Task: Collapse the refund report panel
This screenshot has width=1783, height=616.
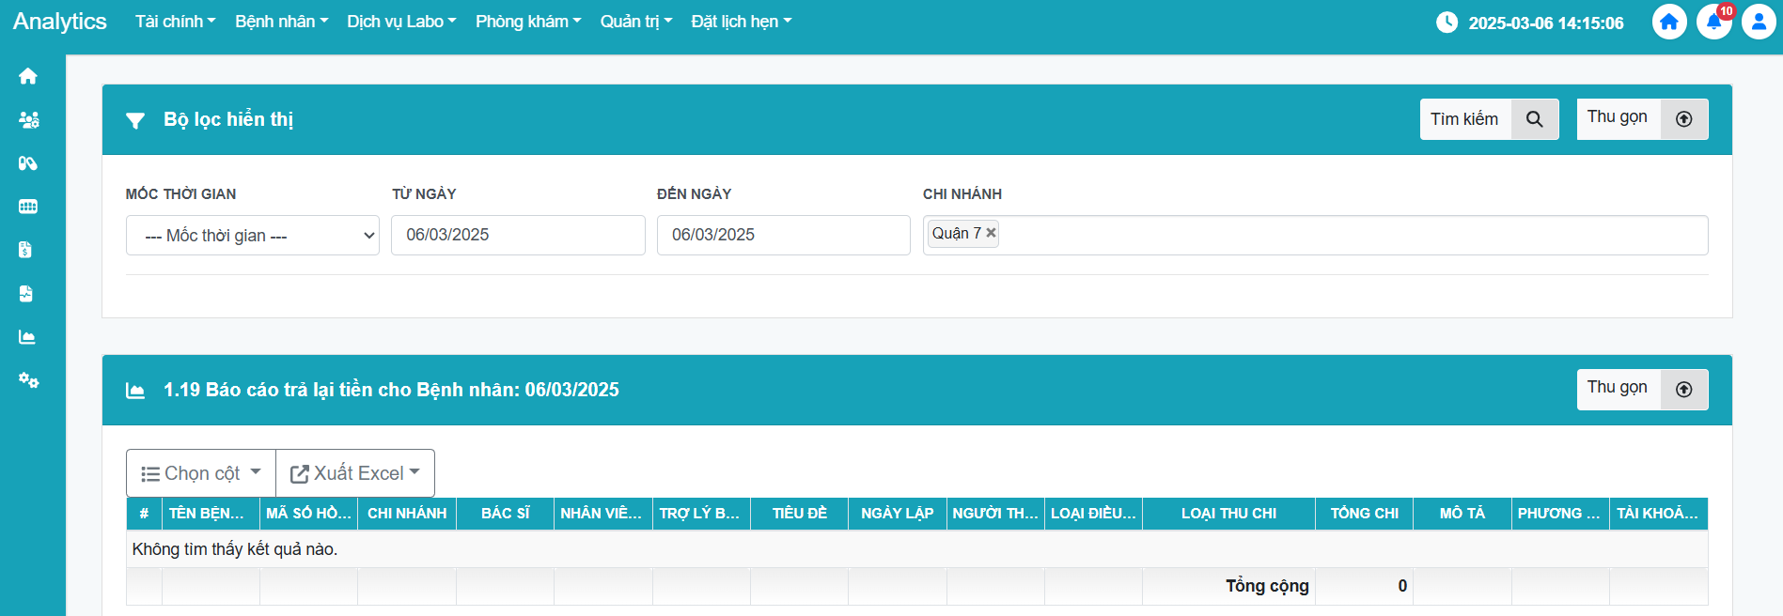Action: (x=1641, y=390)
